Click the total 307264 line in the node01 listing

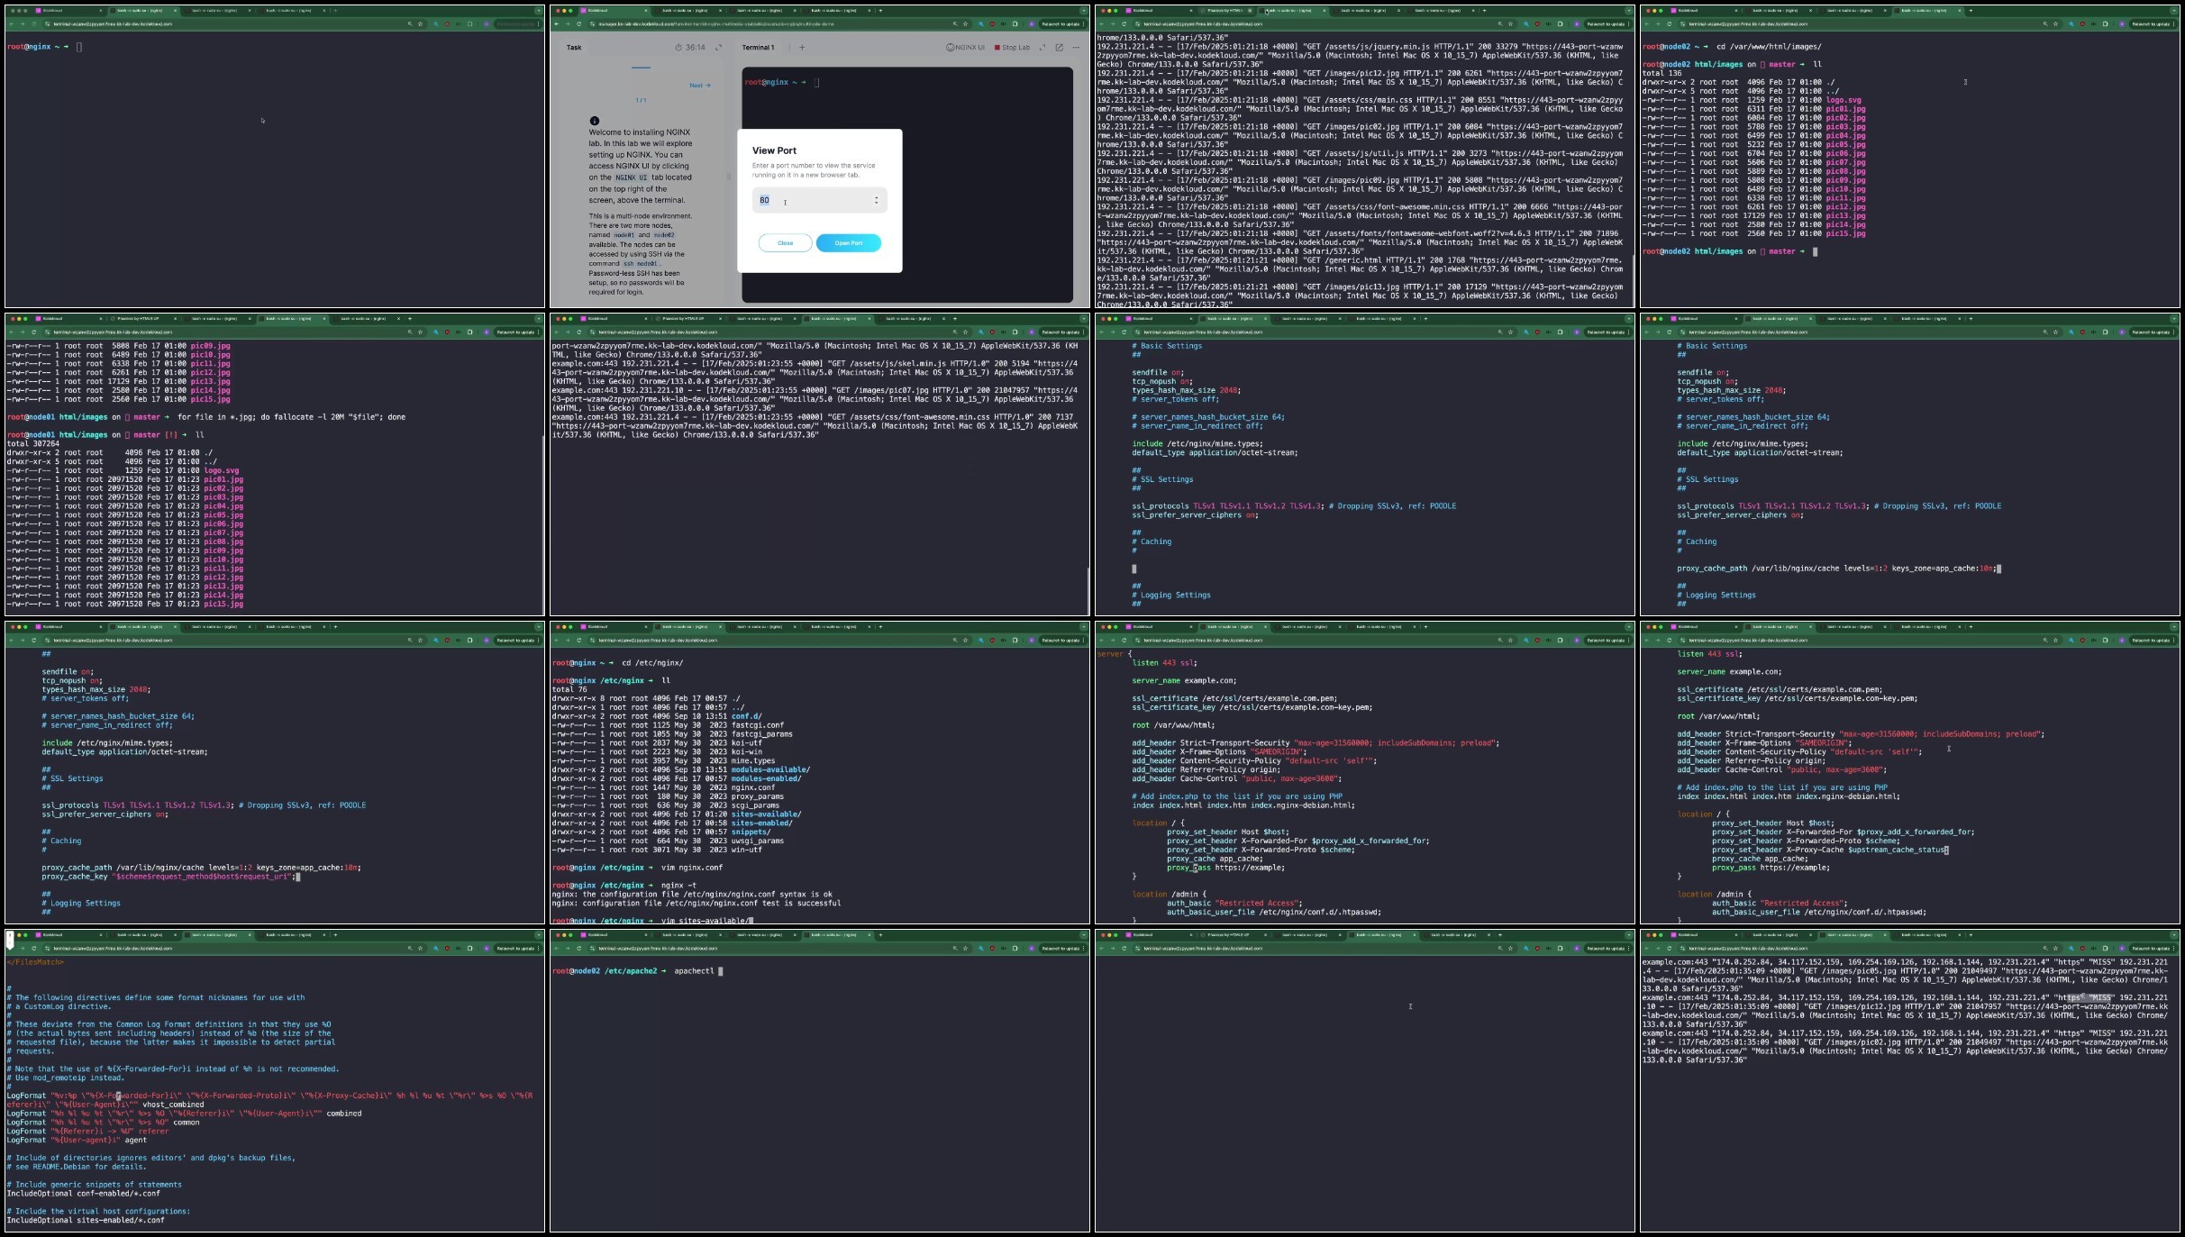[x=33, y=444]
